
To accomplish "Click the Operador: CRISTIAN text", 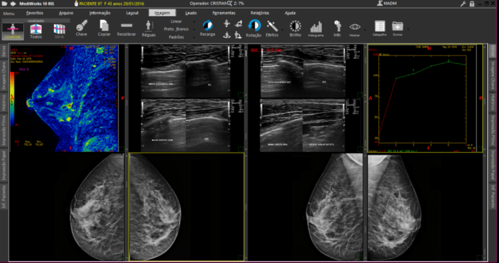I will tap(208, 3).
